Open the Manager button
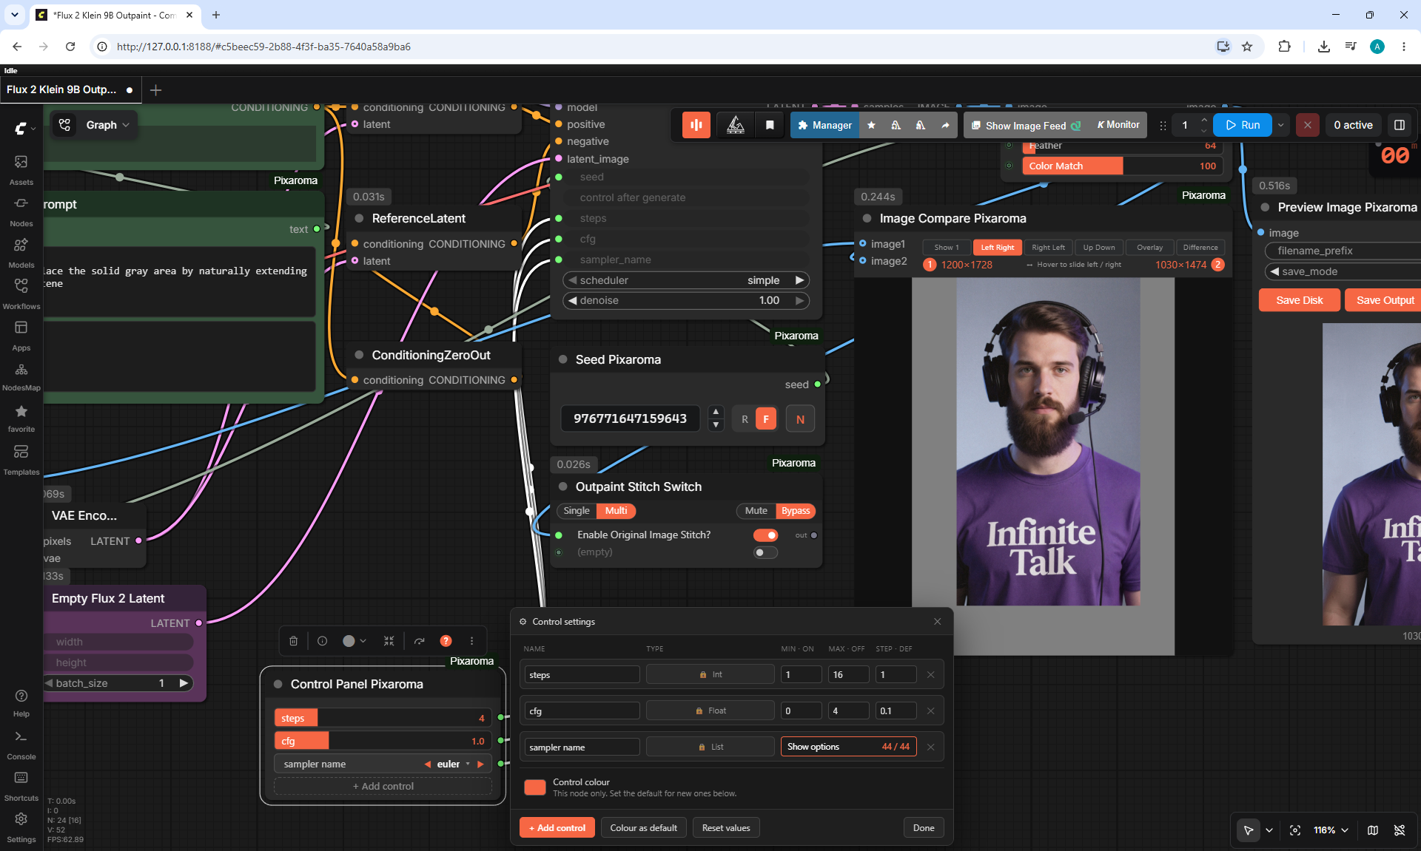This screenshot has height=851, width=1421. pyautogui.click(x=825, y=125)
